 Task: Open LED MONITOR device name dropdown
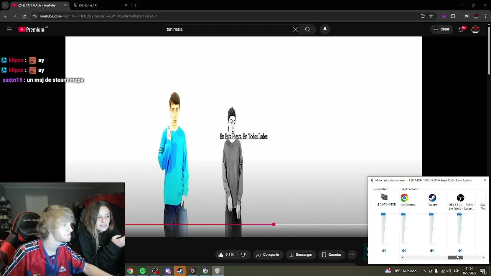click(386, 205)
